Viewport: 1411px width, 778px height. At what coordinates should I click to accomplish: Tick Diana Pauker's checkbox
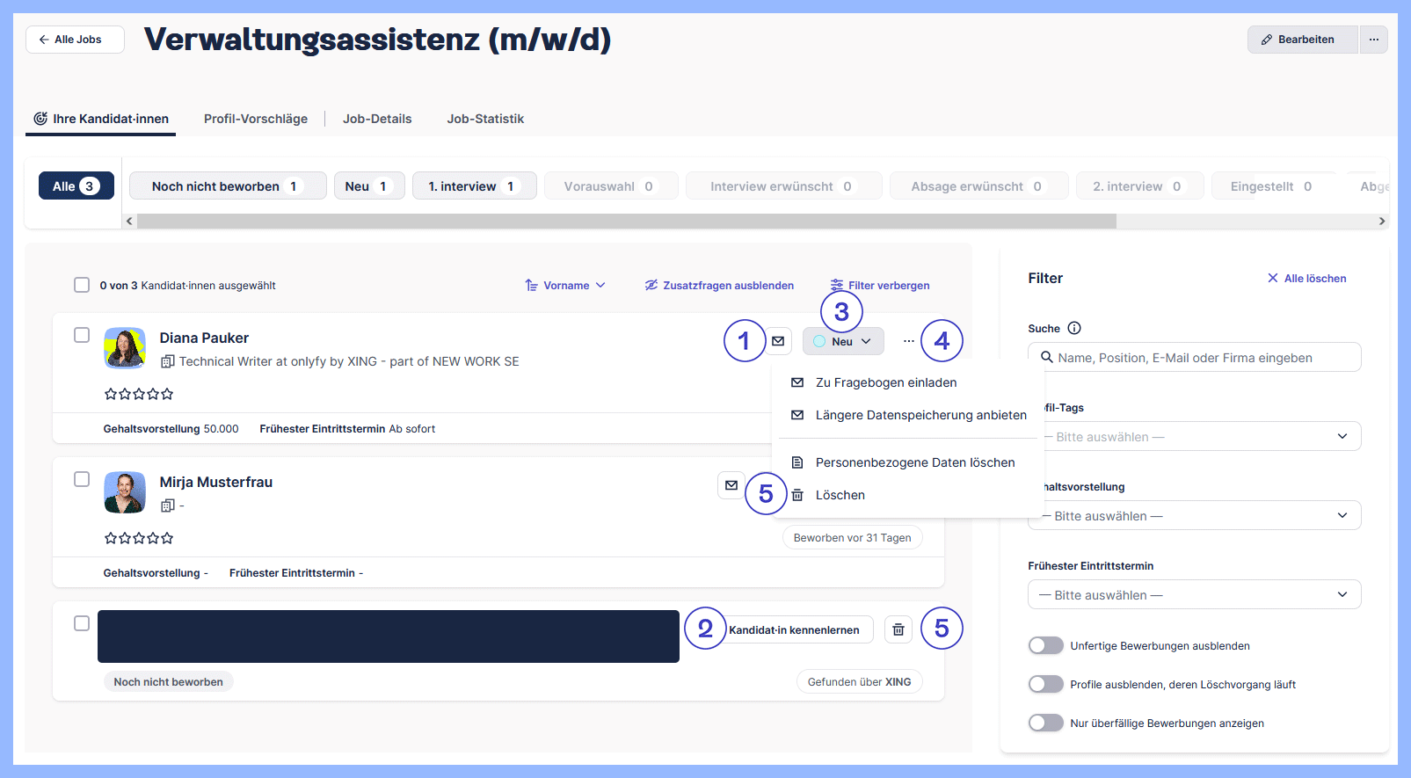pyautogui.click(x=82, y=335)
